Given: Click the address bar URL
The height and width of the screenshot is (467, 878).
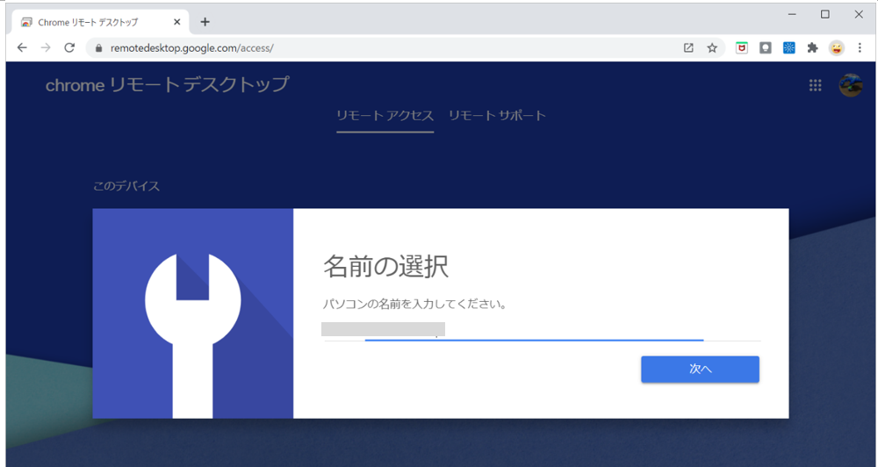Looking at the screenshot, I should click(x=192, y=48).
